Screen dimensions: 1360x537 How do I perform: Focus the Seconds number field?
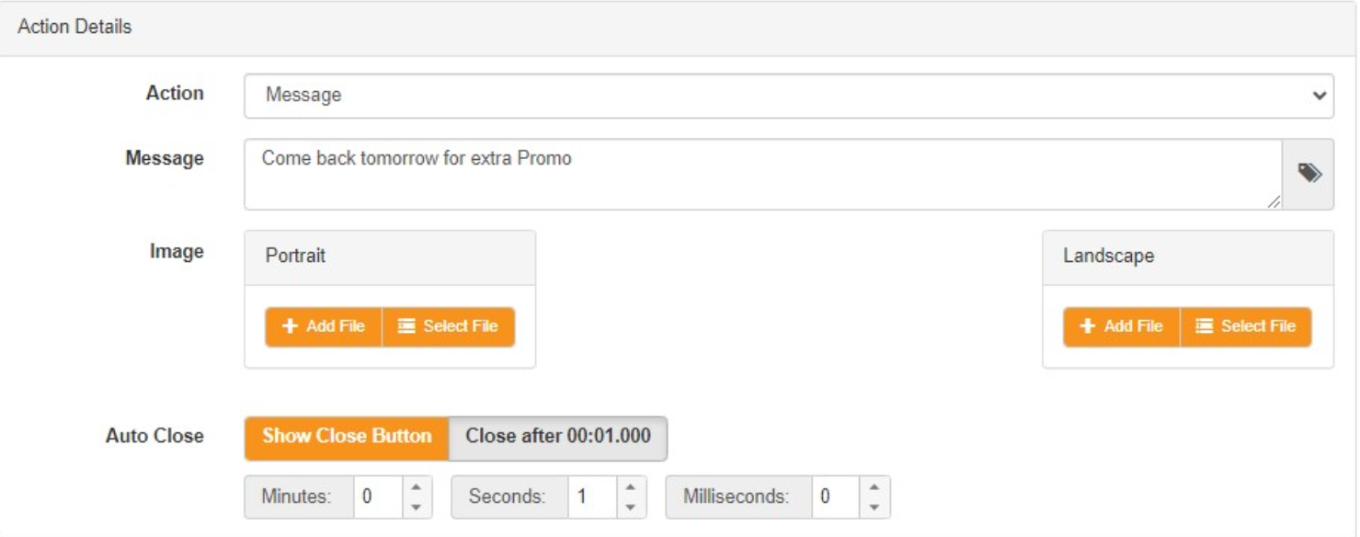[593, 497]
